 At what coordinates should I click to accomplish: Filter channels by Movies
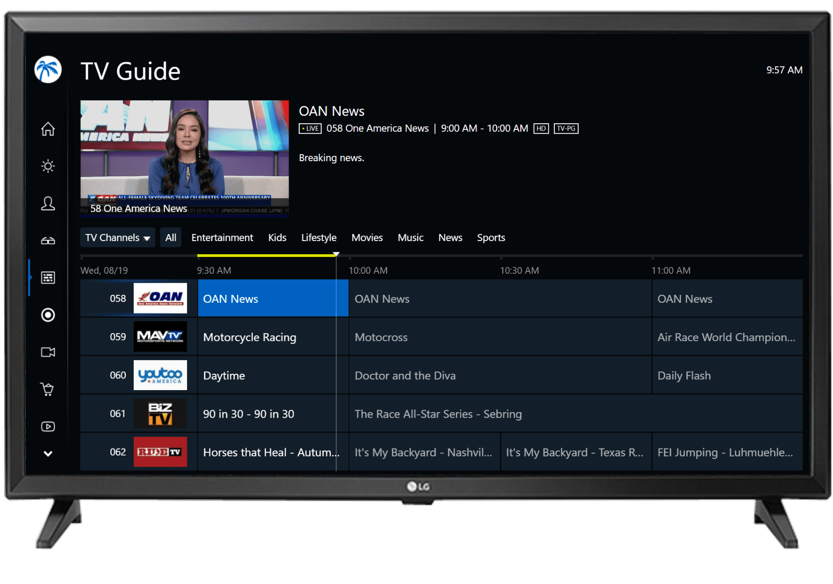[366, 238]
